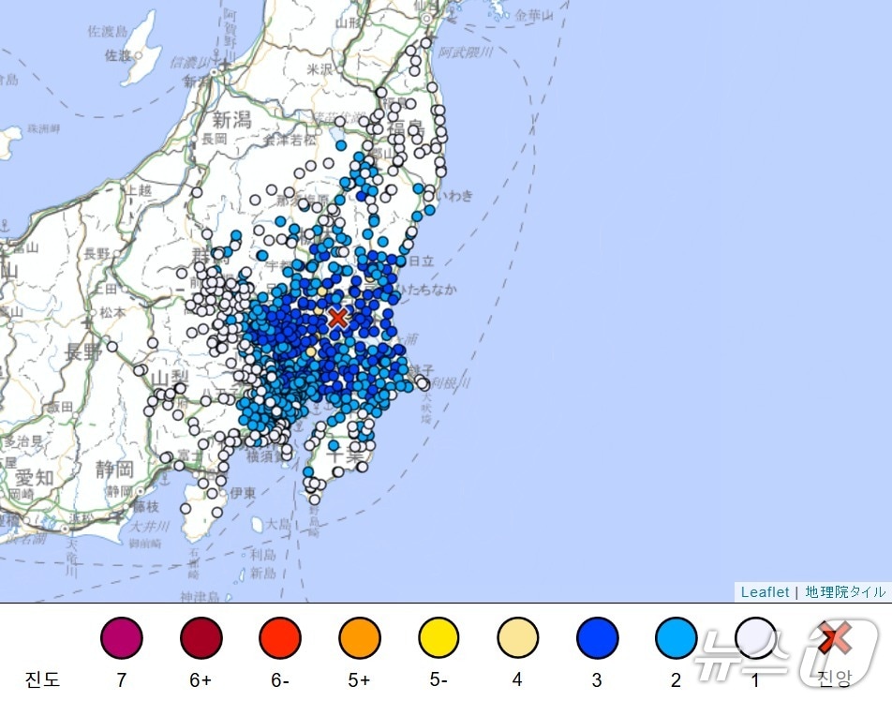Screen dimensions: 892x701
Task: Click the 佐渡 island label
Action: click(118, 55)
